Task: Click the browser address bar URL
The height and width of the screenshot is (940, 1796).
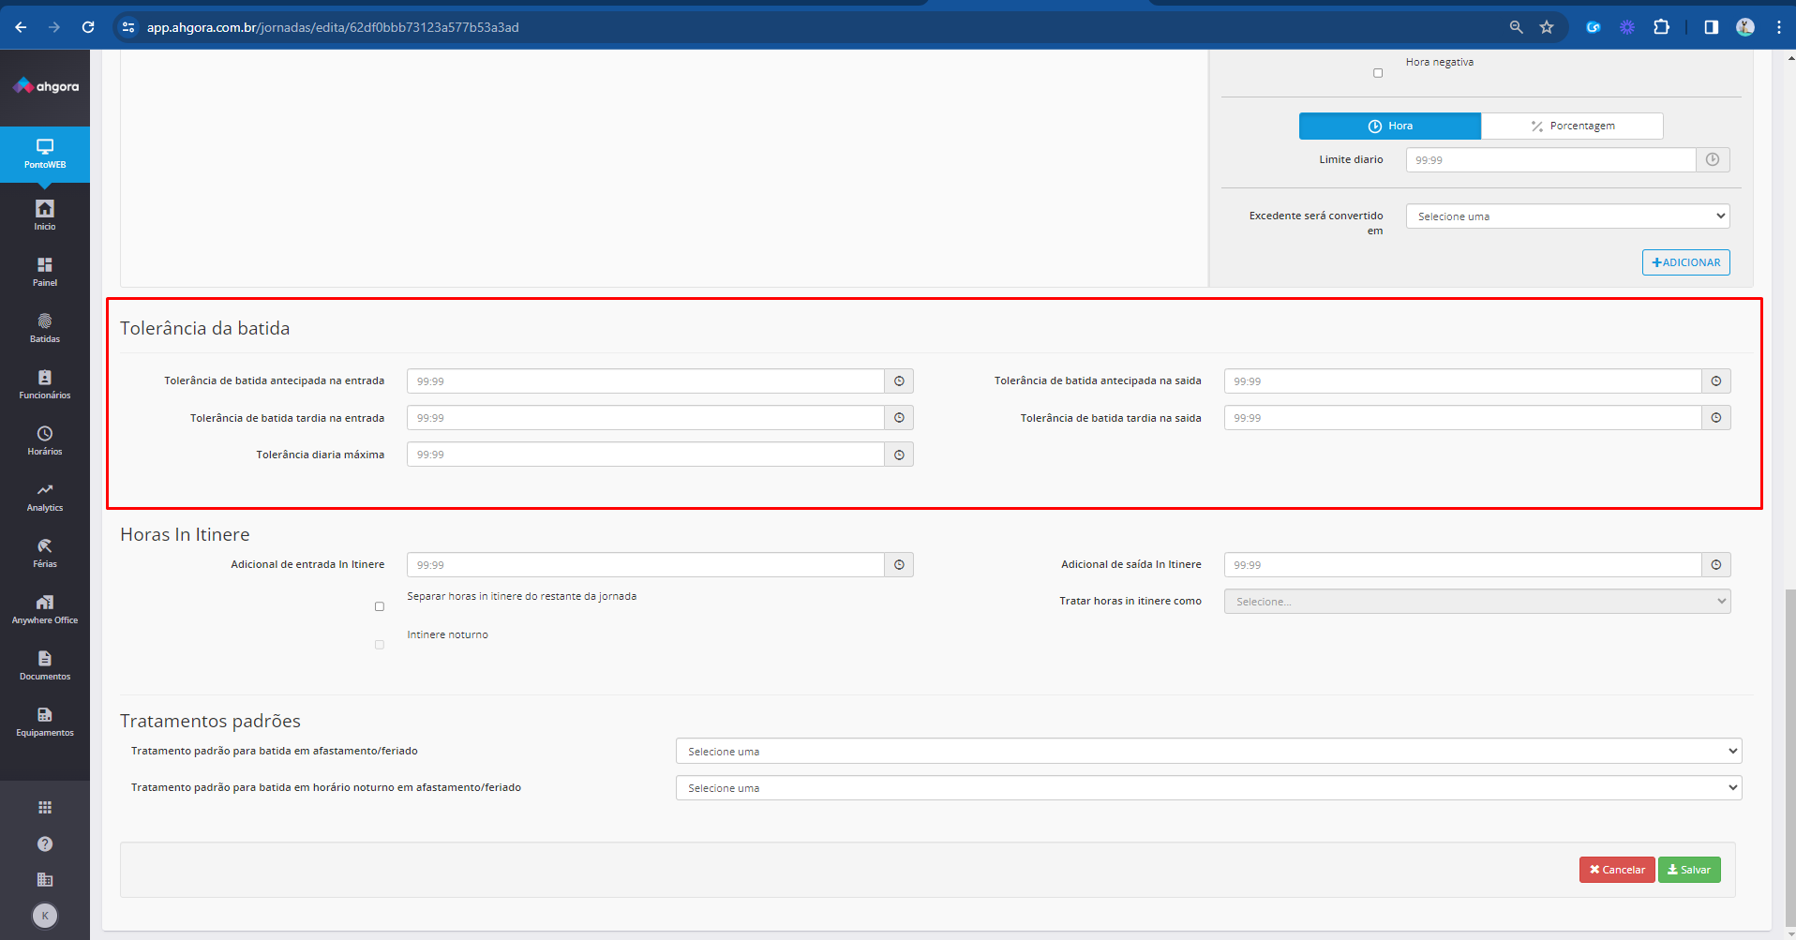Action: tap(333, 27)
